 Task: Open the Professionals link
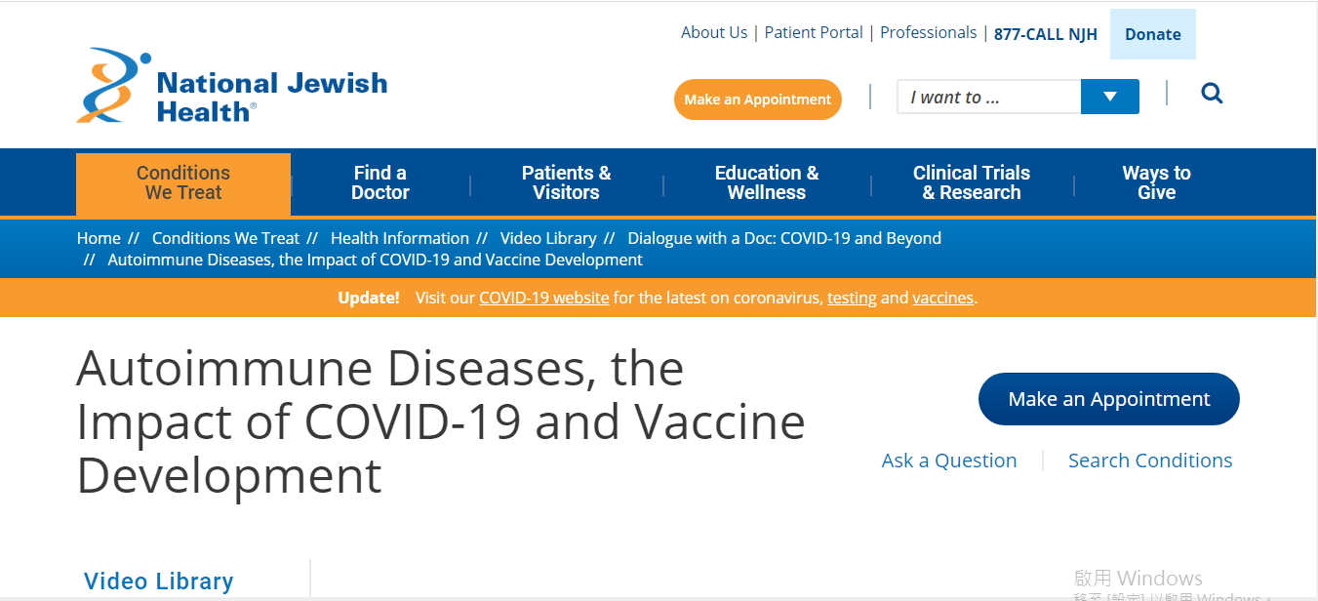tap(928, 33)
